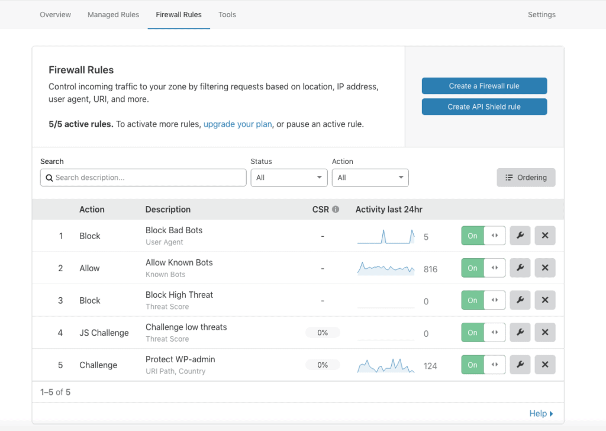Click the 0% CSR badge for Protect WP-admin

click(323, 365)
